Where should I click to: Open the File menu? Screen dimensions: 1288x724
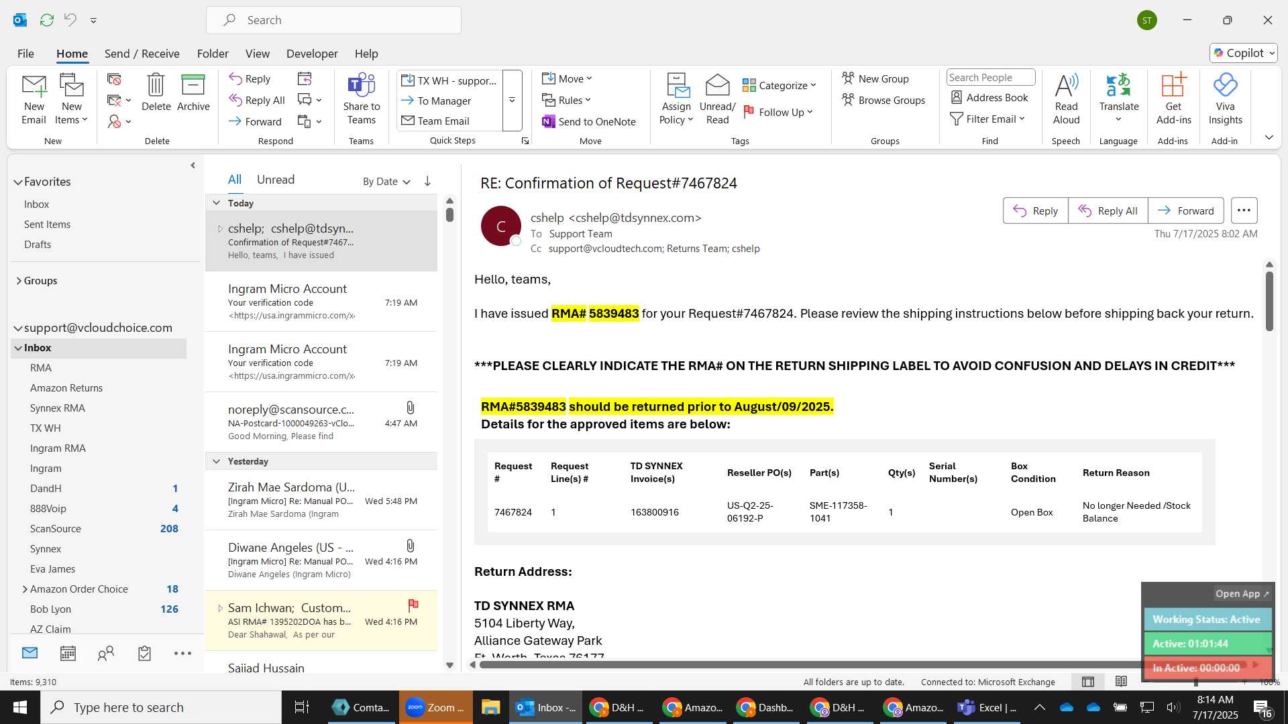click(x=25, y=54)
